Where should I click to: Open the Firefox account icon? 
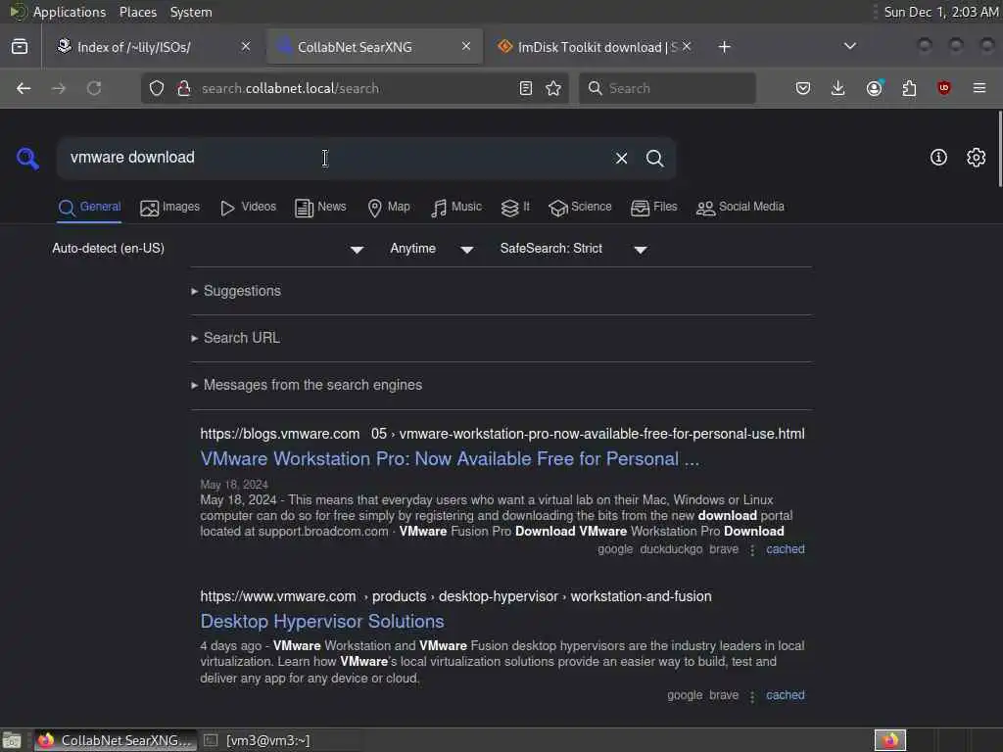[x=875, y=87]
